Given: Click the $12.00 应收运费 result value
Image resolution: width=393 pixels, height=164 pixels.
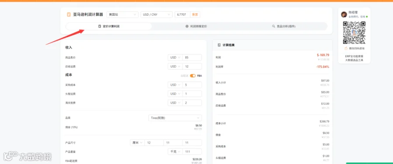Looking at the screenshot, I should (325, 104).
